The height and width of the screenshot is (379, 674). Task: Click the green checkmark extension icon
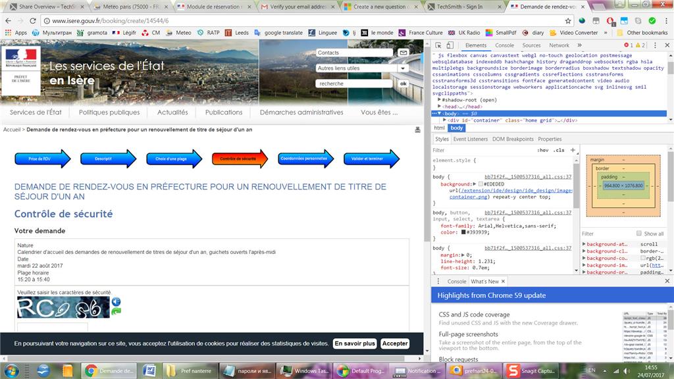(652, 20)
